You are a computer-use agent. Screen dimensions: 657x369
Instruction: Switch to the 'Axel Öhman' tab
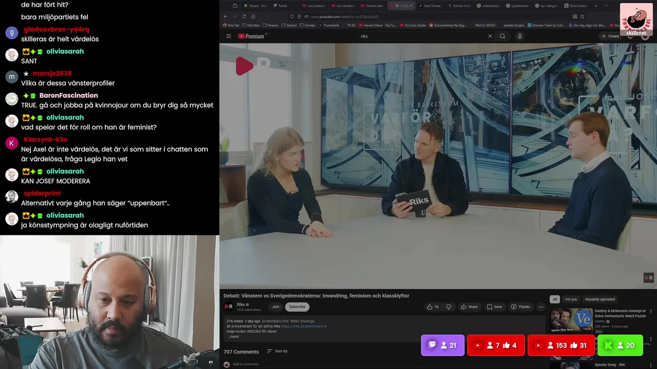click(x=430, y=6)
